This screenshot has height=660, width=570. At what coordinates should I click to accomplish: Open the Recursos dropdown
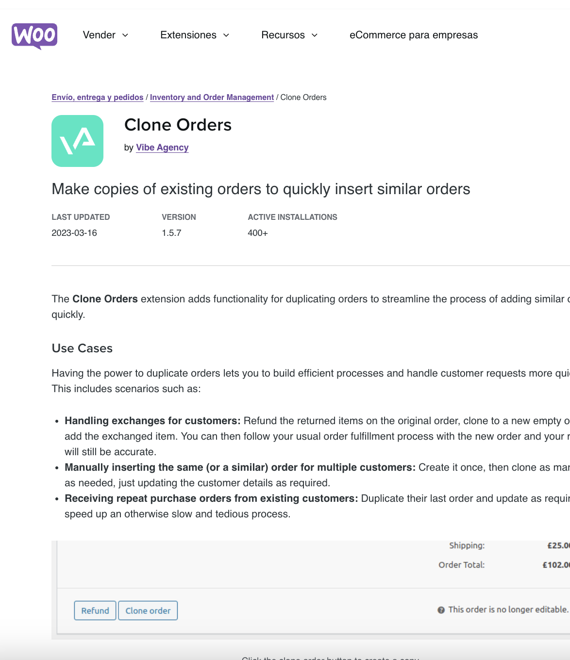(x=283, y=35)
